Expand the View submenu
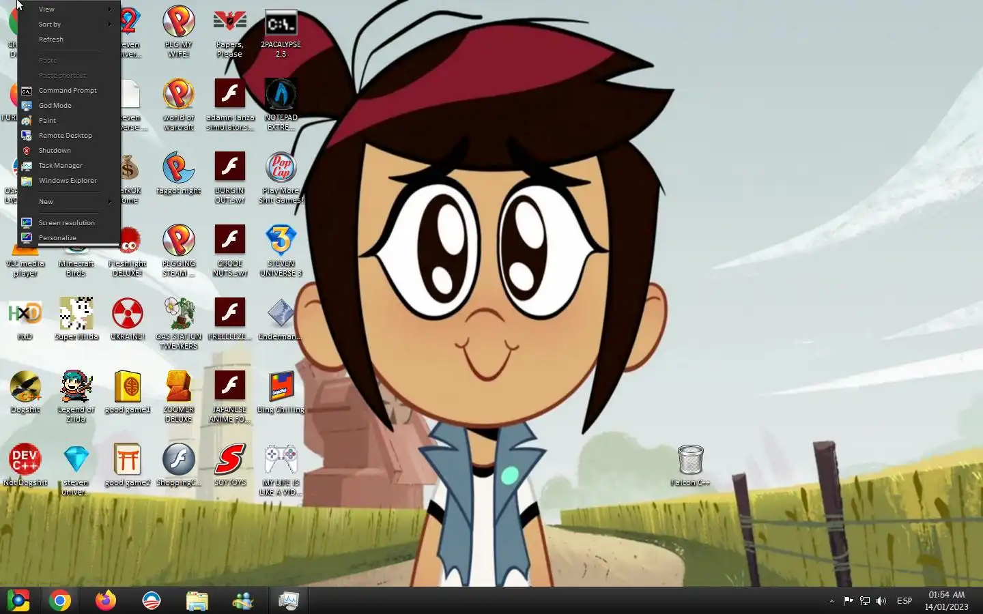The image size is (983, 614). 68,9
